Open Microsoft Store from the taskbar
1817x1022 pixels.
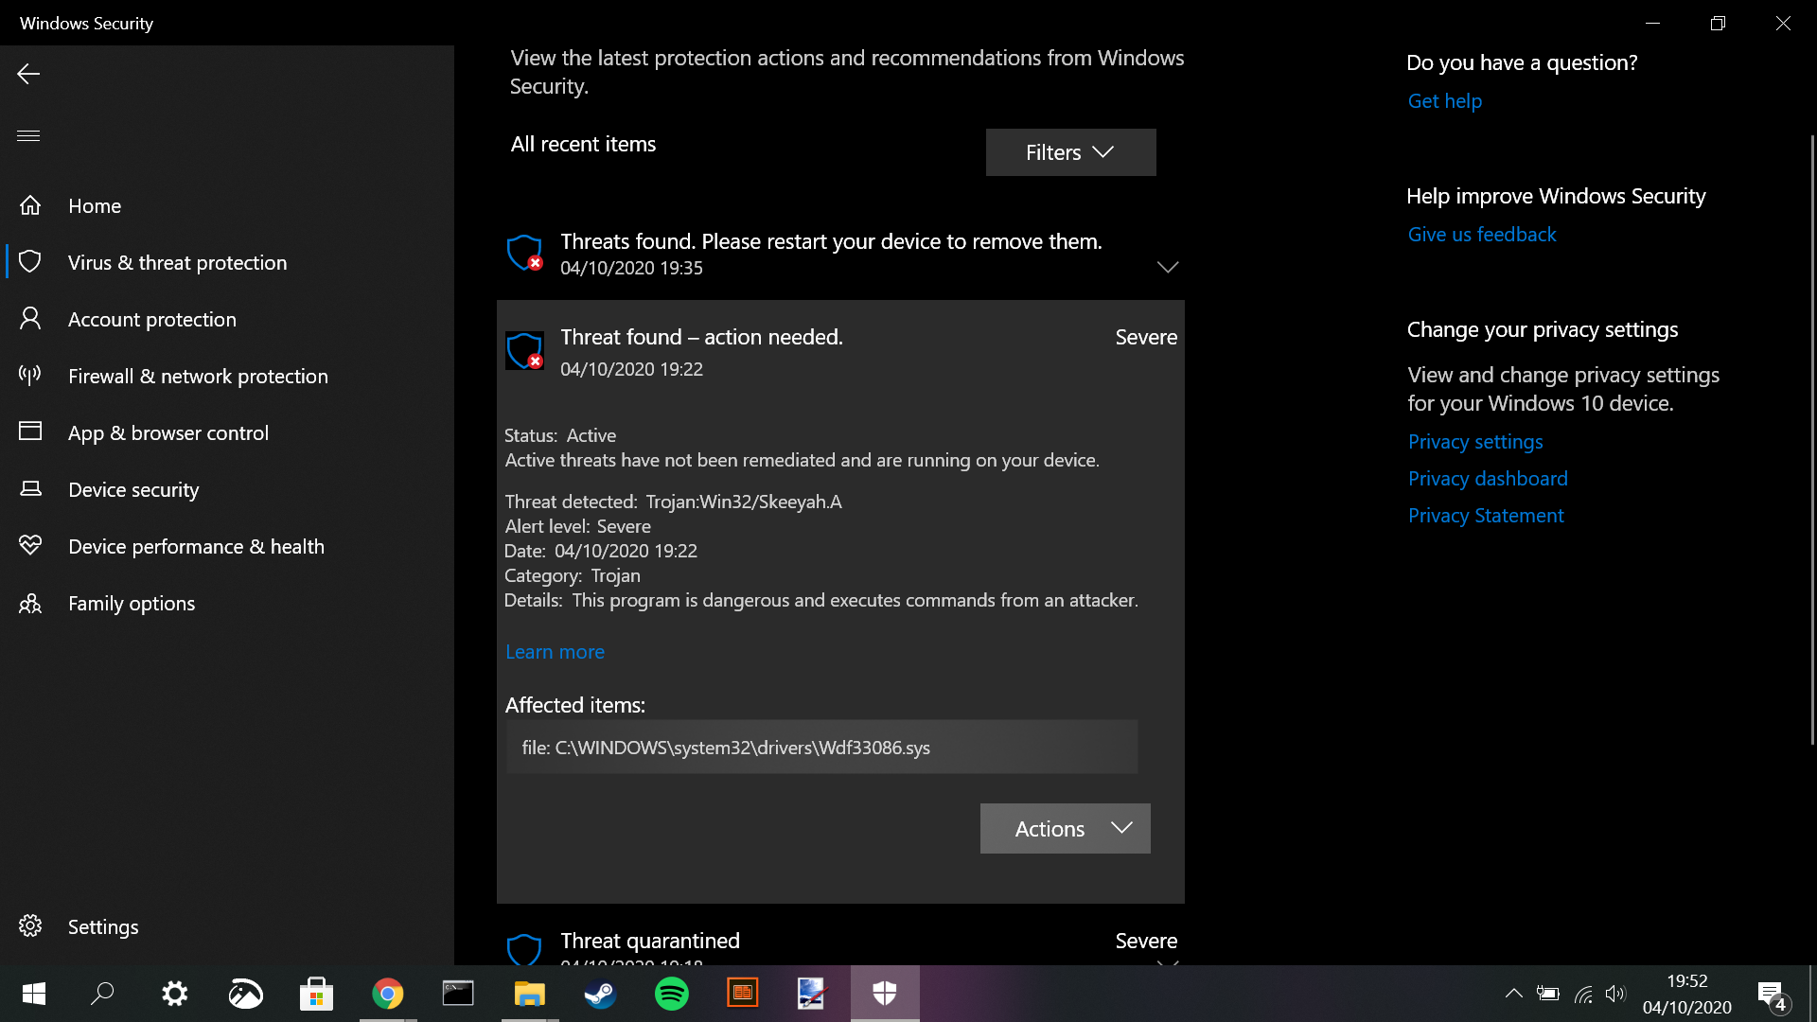pos(316,994)
